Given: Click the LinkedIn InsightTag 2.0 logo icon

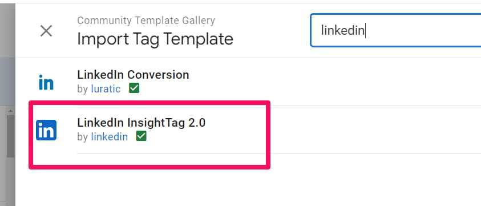Looking at the screenshot, I should [46, 130].
